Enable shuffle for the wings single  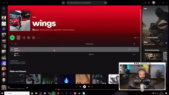(x=24, y=38)
